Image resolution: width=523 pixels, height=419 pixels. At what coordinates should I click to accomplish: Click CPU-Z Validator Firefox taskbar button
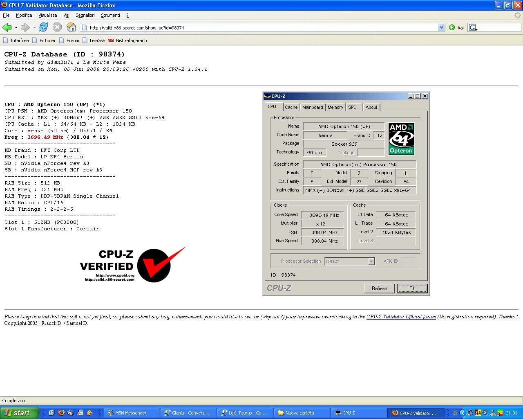click(415, 413)
